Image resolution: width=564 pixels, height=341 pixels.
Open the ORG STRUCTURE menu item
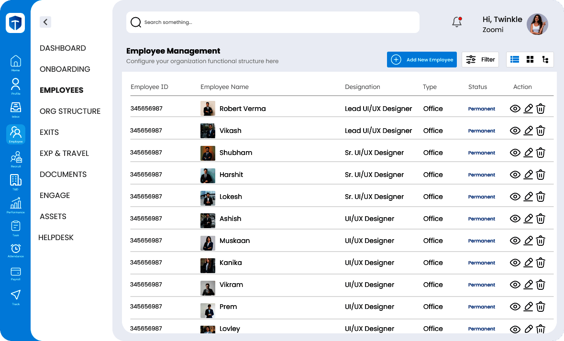[70, 111]
